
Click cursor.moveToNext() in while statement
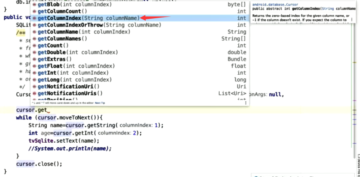[x=68, y=118]
